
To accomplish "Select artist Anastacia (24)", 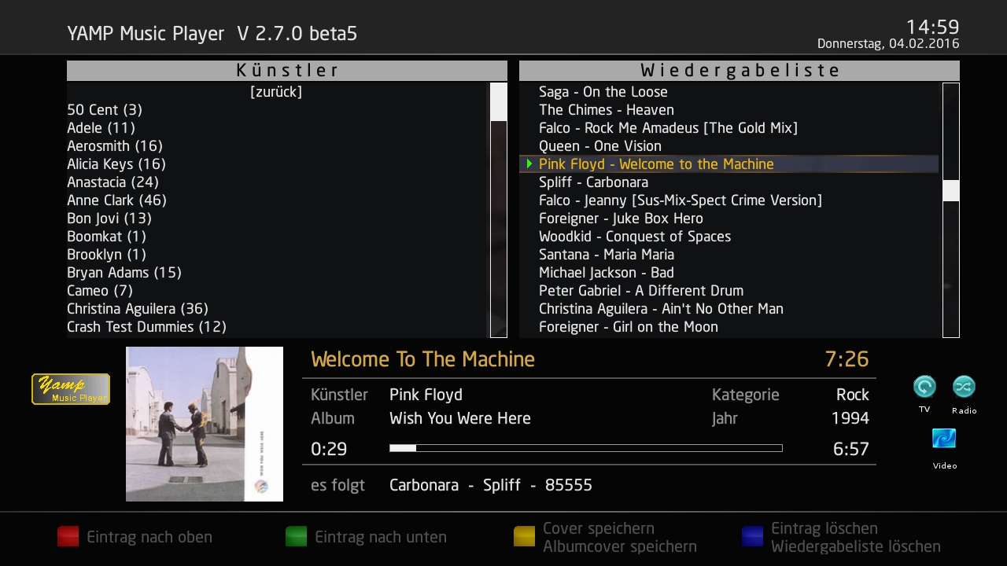I will pyautogui.click(x=113, y=182).
